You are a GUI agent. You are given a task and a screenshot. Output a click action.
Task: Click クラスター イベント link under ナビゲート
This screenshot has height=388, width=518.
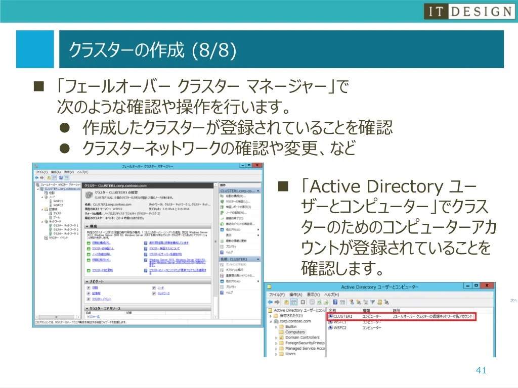click(101, 299)
